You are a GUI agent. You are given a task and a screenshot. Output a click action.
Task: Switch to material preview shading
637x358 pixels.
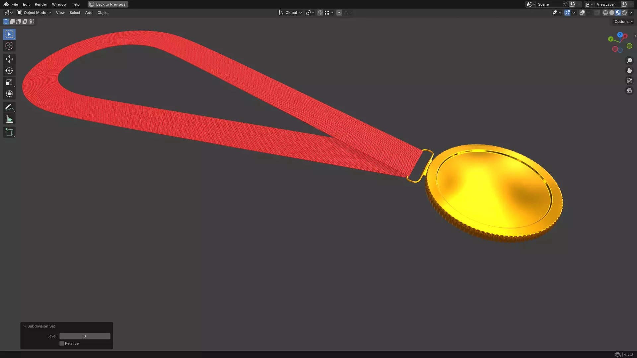click(x=618, y=13)
